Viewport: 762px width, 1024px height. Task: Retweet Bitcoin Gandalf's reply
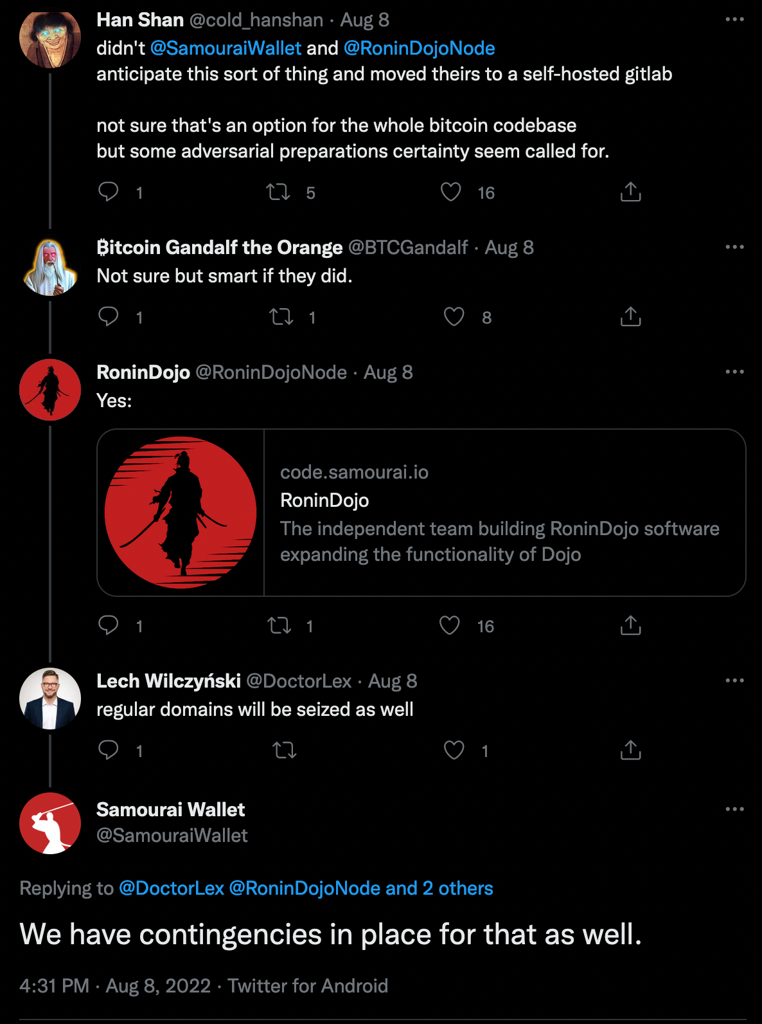coord(281,316)
